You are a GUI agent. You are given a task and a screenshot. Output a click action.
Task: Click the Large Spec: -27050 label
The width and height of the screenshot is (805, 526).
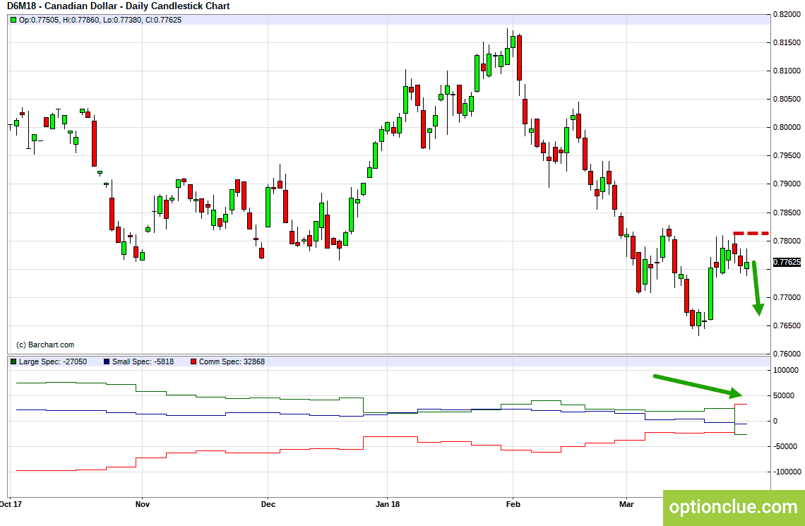53,361
